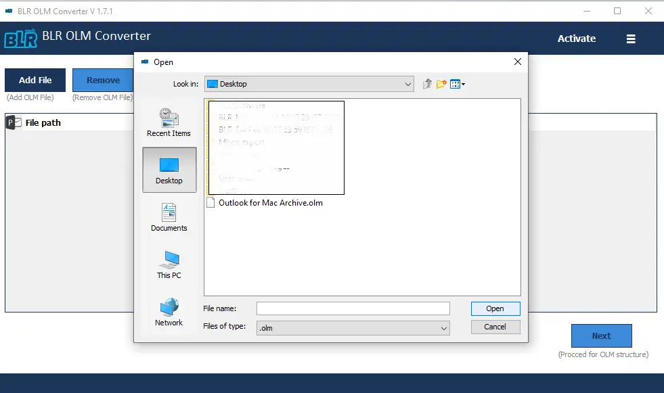Select the File path column header
Viewport: 664px width, 393px height.
42,122
